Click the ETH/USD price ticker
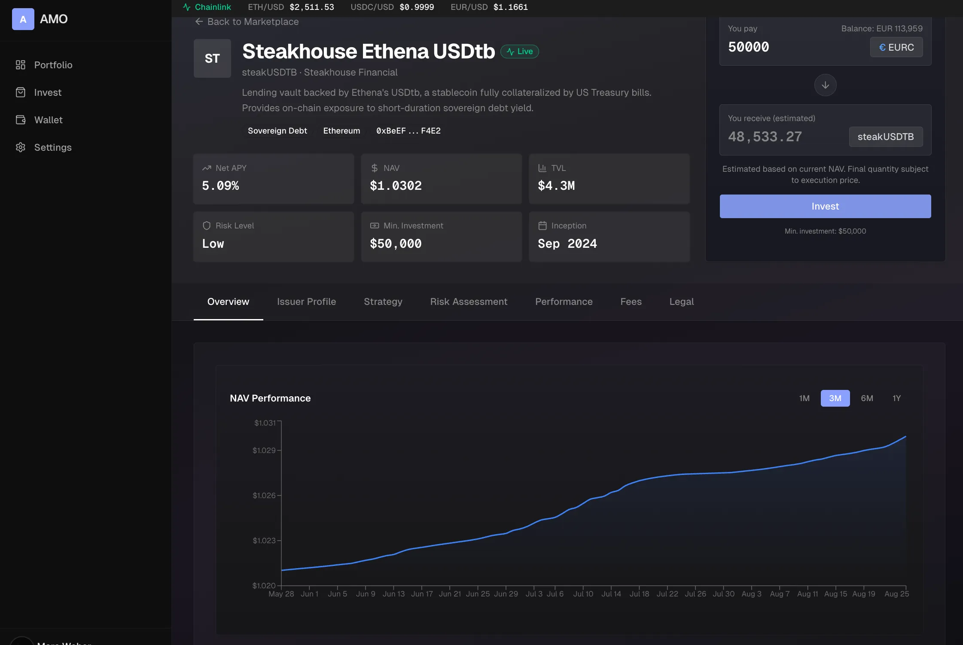The height and width of the screenshot is (645, 963). (291, 7)
